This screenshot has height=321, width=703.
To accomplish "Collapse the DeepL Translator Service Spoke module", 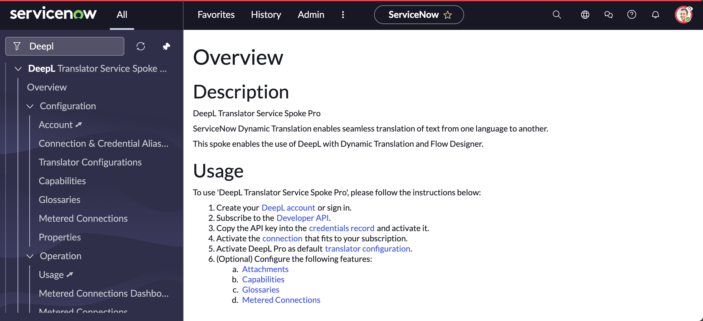I will point(18,69).
